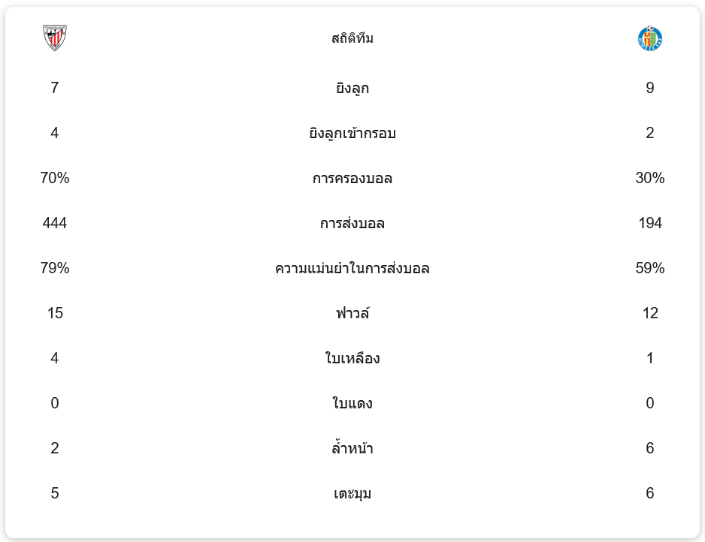Click the 15 fouls value
The image size is (705, 542).
pos(55,313)
